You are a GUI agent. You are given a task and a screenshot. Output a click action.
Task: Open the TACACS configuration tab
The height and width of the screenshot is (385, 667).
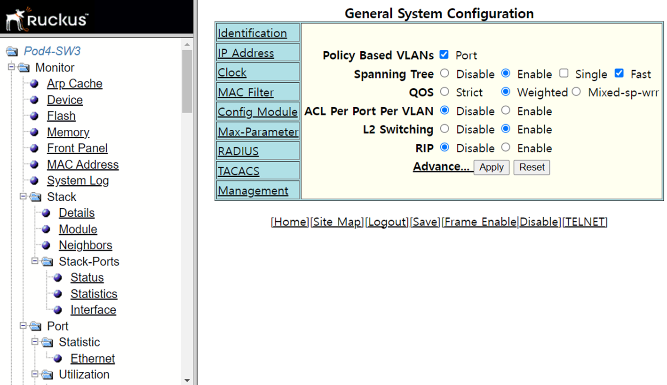point(238,171)
